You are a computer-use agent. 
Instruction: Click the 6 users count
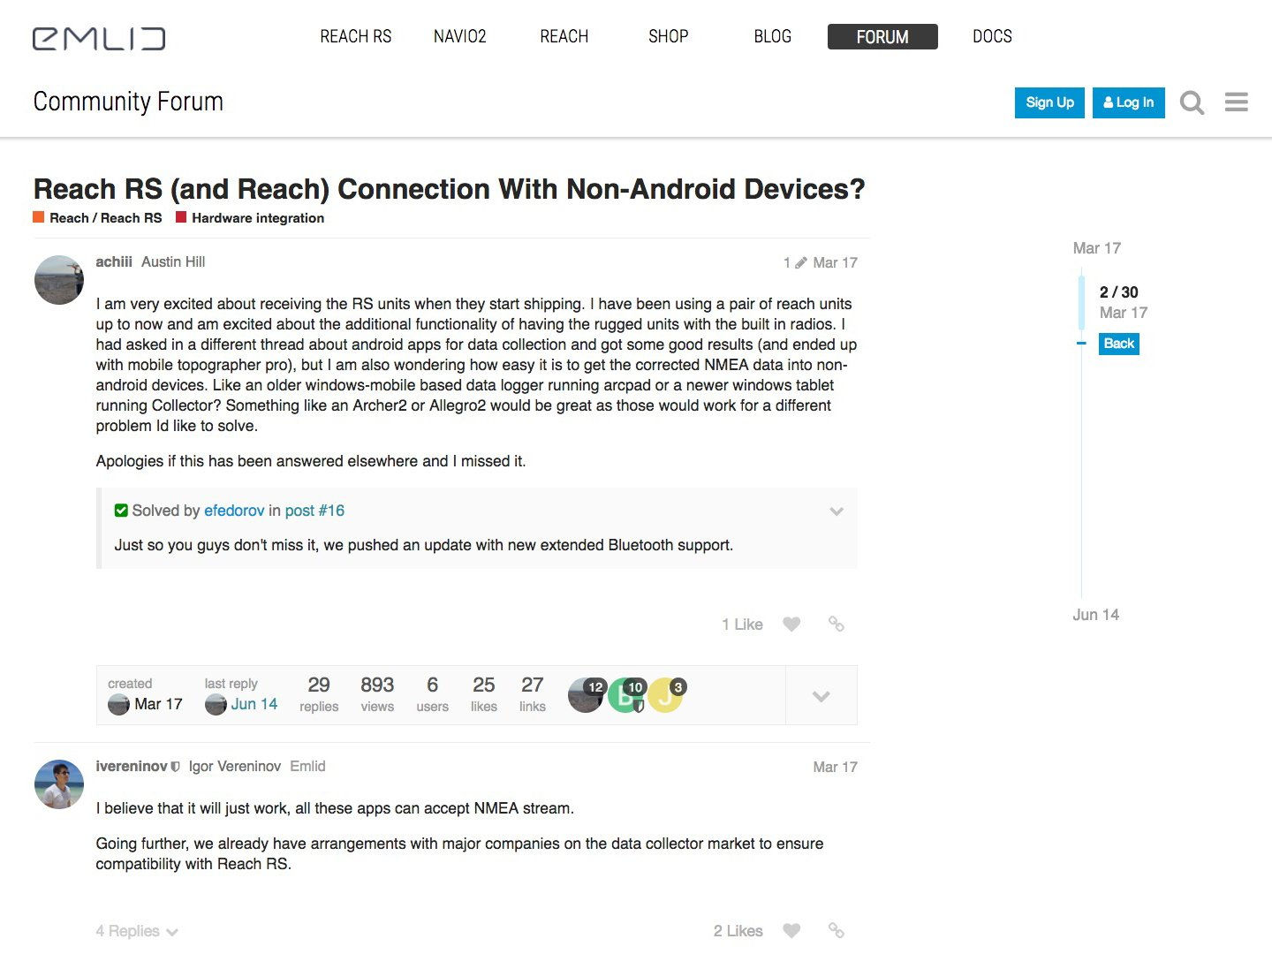pos(432,694)
